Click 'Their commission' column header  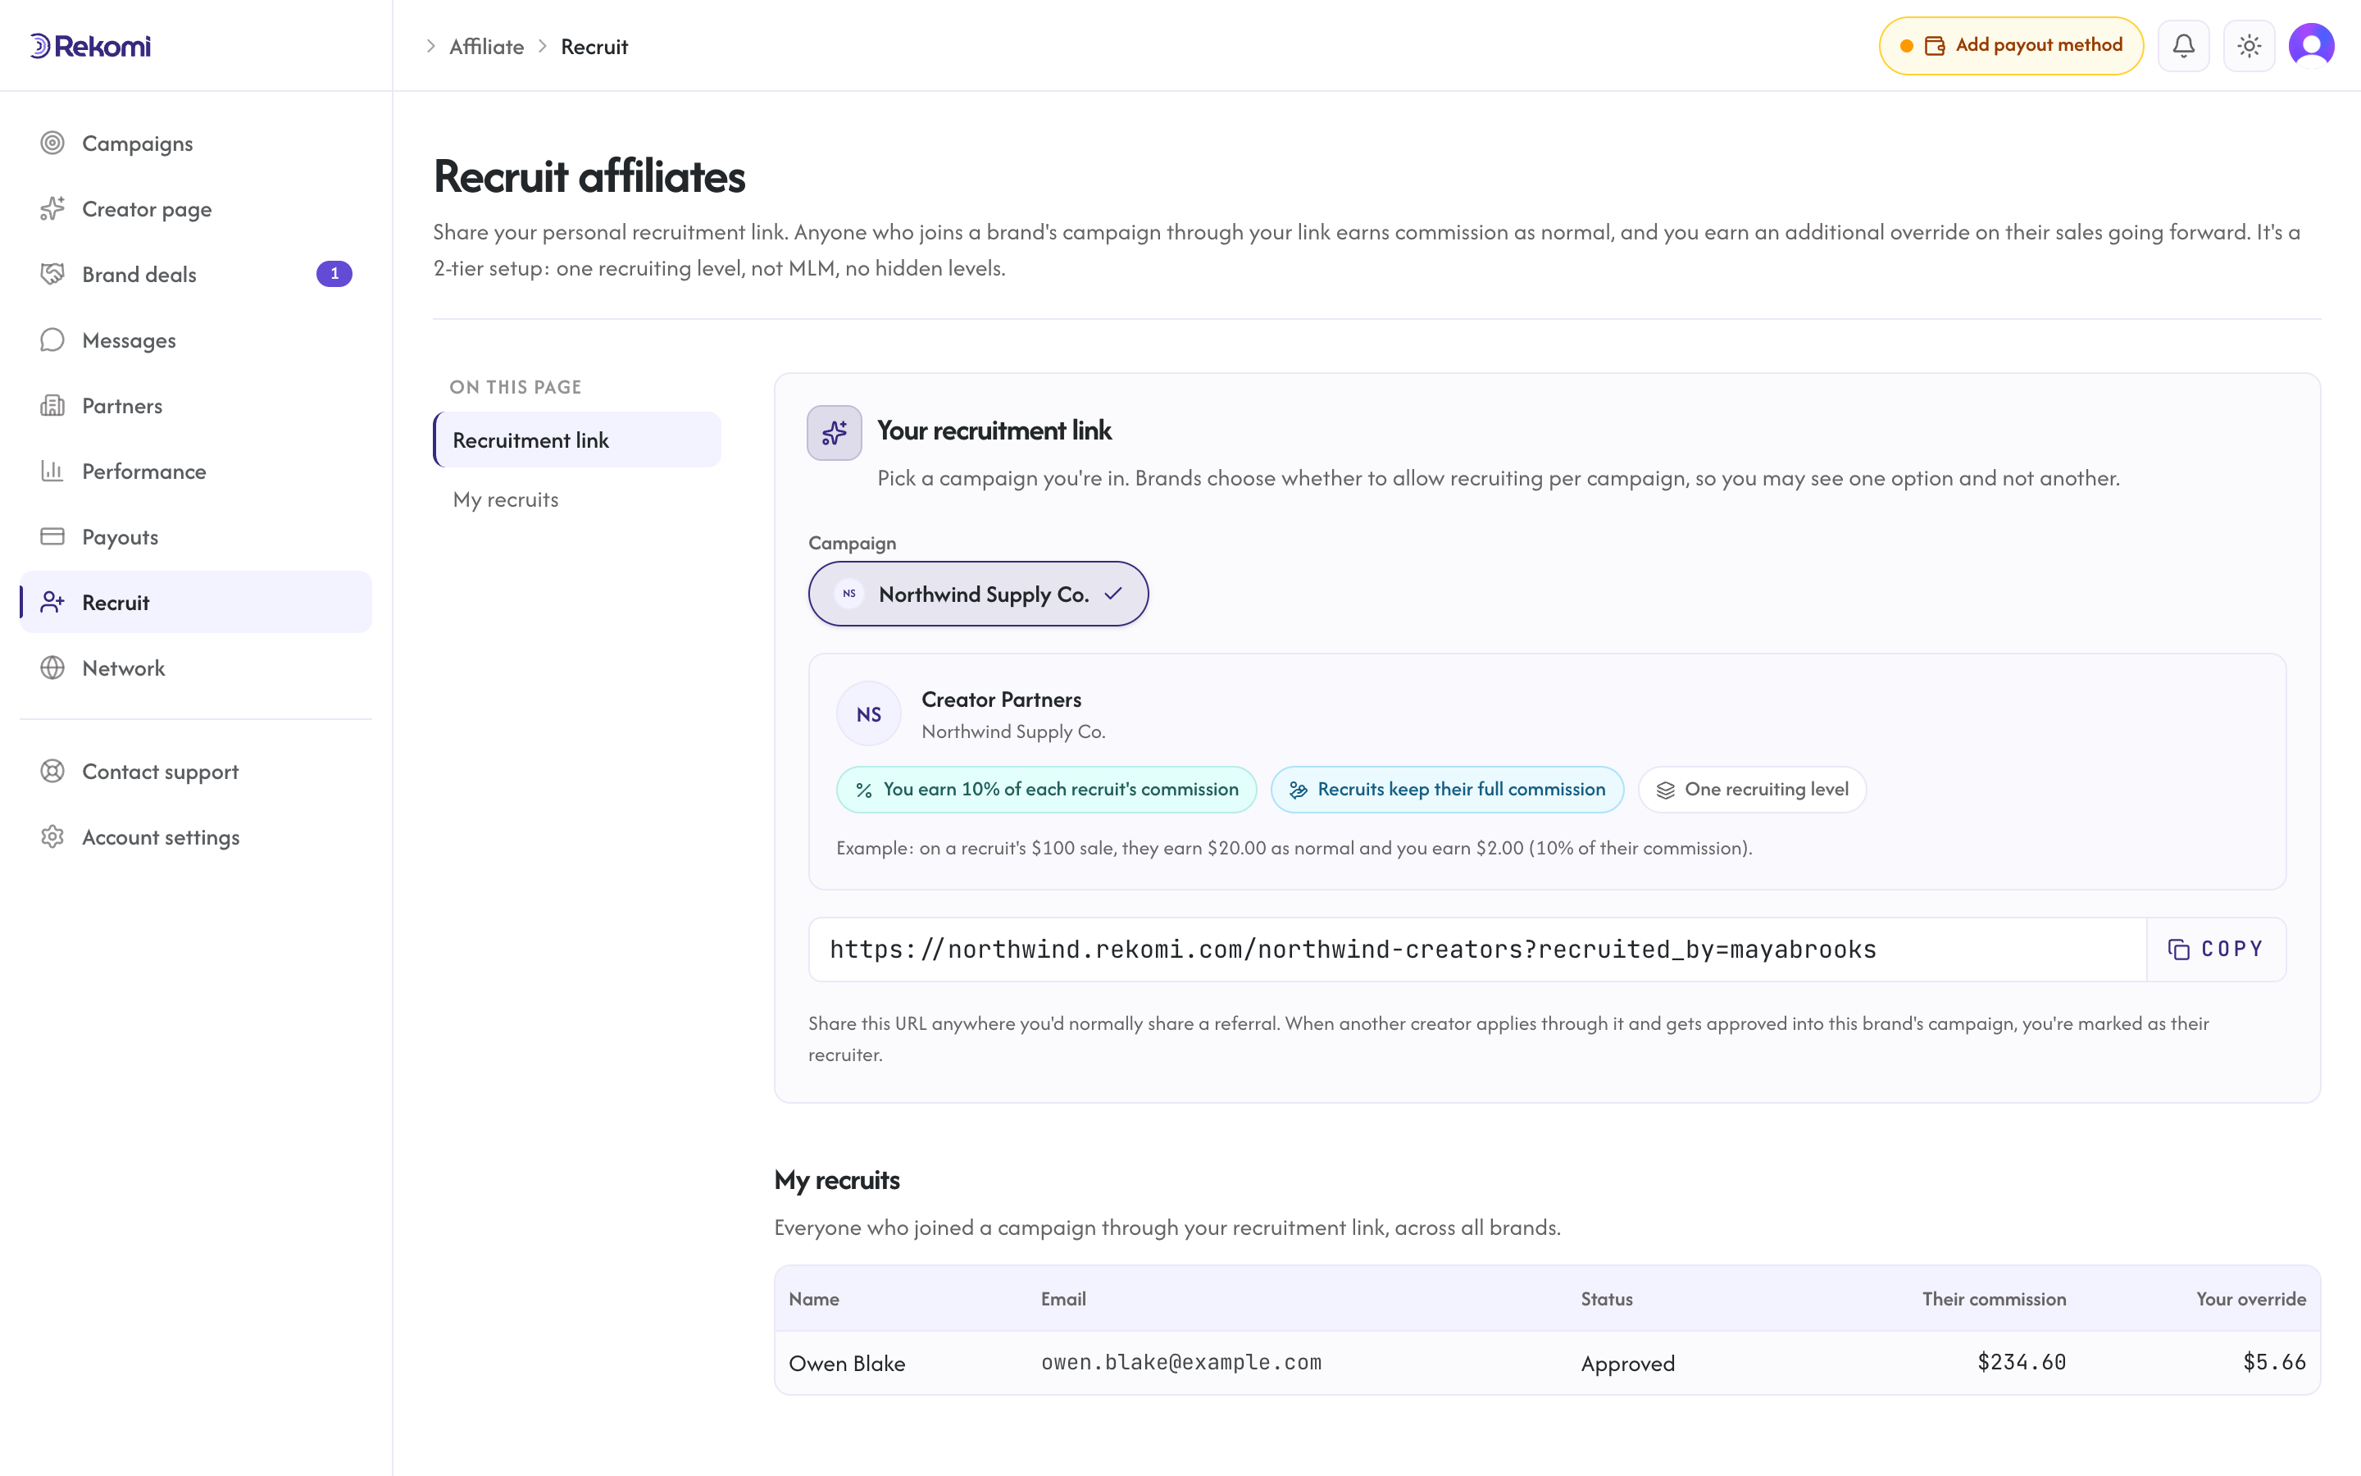1993,1300
